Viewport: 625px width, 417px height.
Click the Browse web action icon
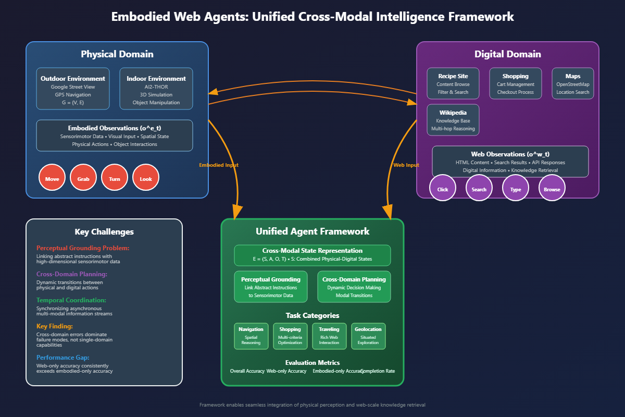pyautogui.click(x=552, y=188)
